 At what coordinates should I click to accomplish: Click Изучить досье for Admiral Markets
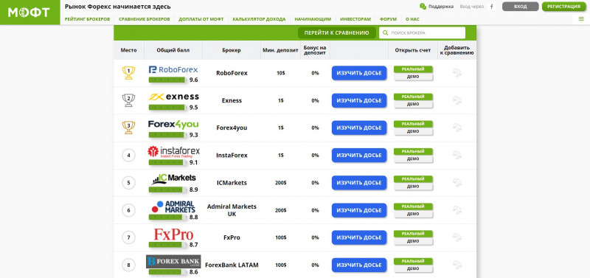[x=359, y=210]
